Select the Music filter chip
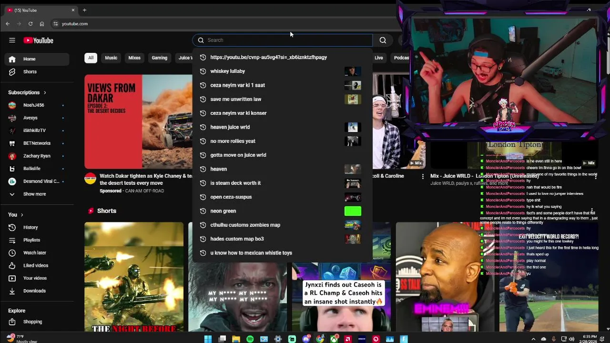The image size is (610, 343). (x=111, y=58)
